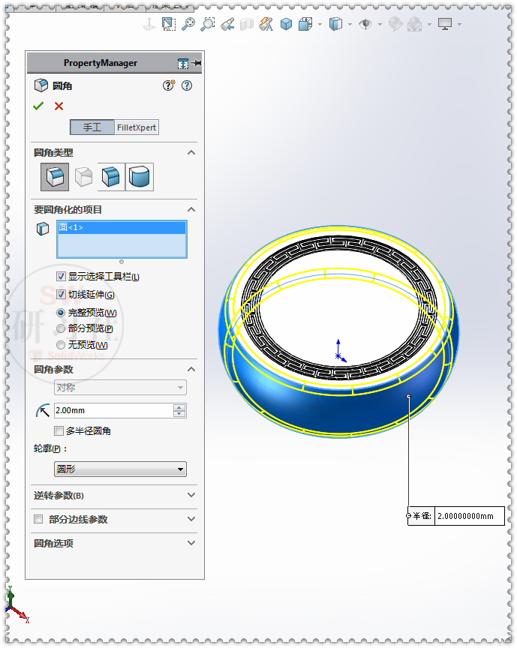Confirm fillet with green checkmark

[x=38, y=106]
